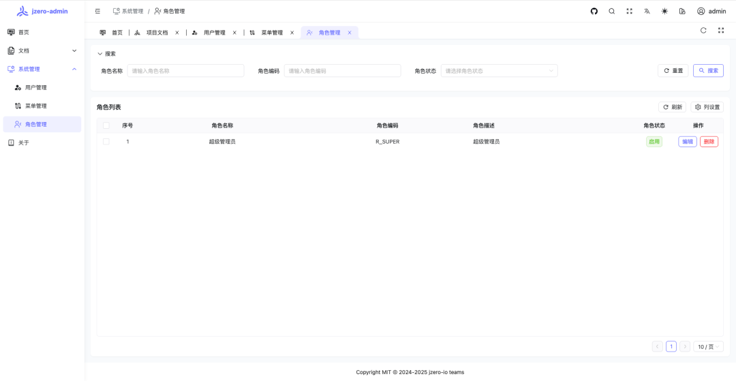Image resolution: width=736 pixels, height=381 pixels.
Task: Expand the 文档 sidebar menu chevron
Action: pos(74,50)
